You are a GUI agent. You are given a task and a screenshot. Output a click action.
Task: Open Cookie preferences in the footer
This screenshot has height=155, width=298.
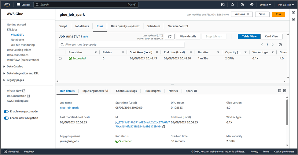click(284, 152)
